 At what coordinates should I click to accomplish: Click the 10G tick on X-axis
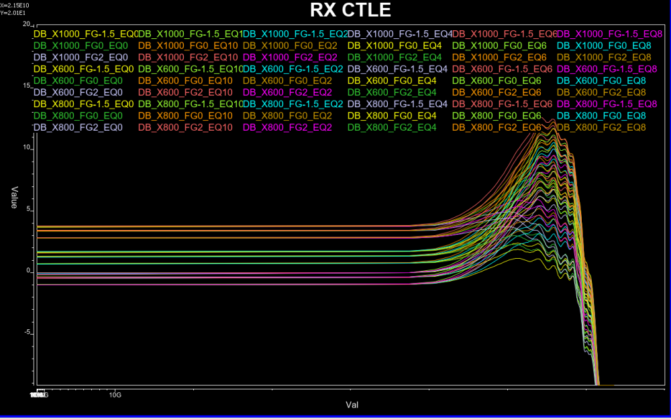(115, 394)
